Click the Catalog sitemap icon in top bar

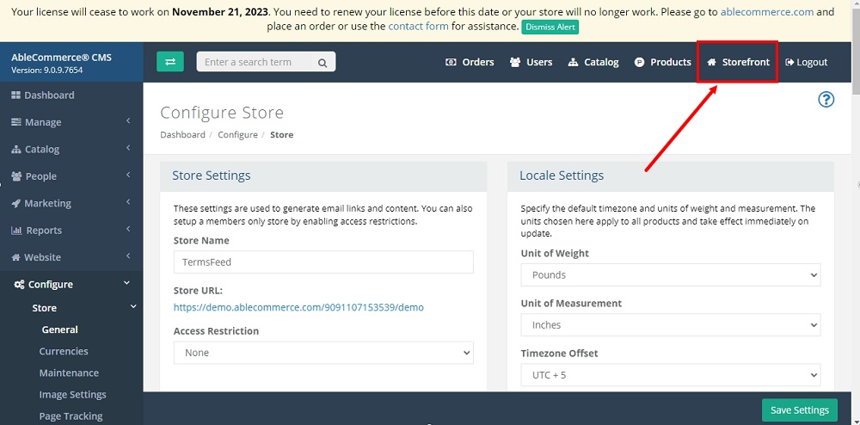573,62
